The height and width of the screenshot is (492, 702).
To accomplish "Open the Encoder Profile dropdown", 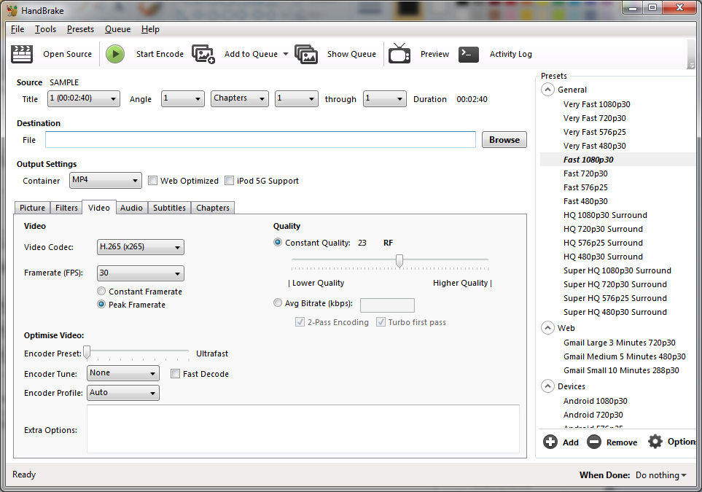I will click(x=123, y=393).
